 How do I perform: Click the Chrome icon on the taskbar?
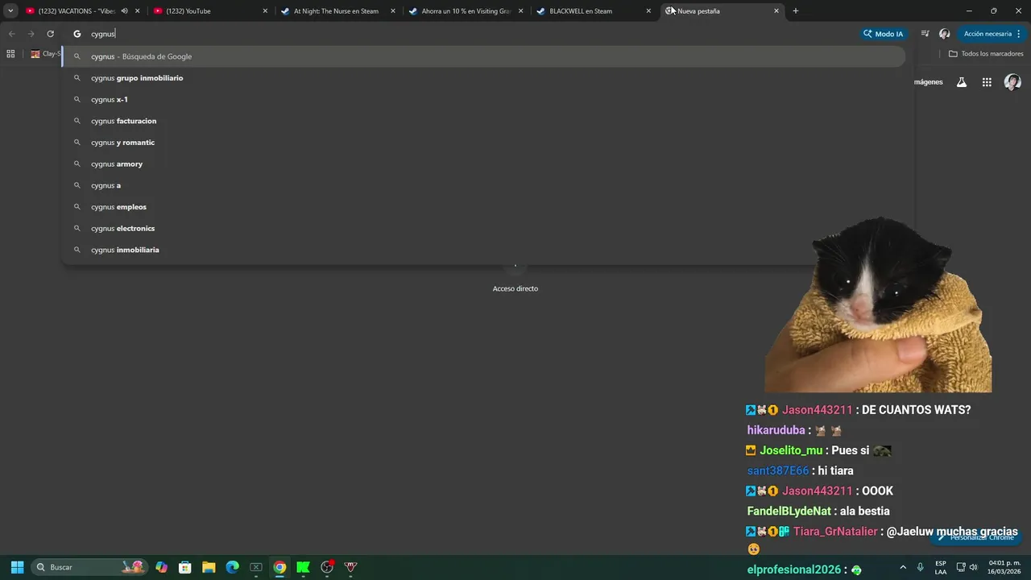(x=279, y=567)
